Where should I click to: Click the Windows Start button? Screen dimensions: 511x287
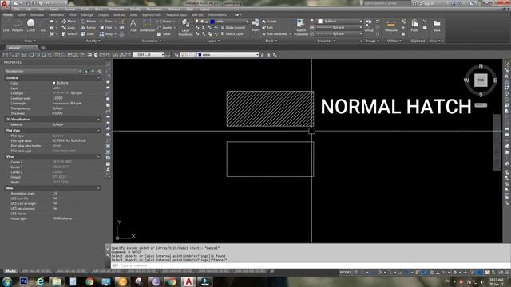(x=7, y=281)
